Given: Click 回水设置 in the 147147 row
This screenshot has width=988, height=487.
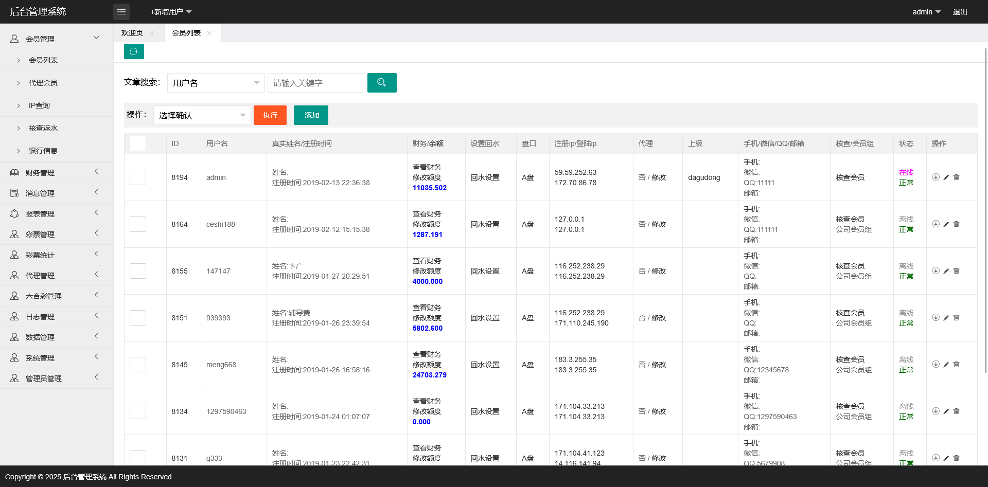Looking at the screenshot, I should 485,271.
